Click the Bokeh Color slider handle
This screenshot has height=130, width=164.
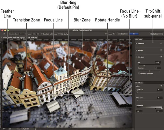click(137, 101)
